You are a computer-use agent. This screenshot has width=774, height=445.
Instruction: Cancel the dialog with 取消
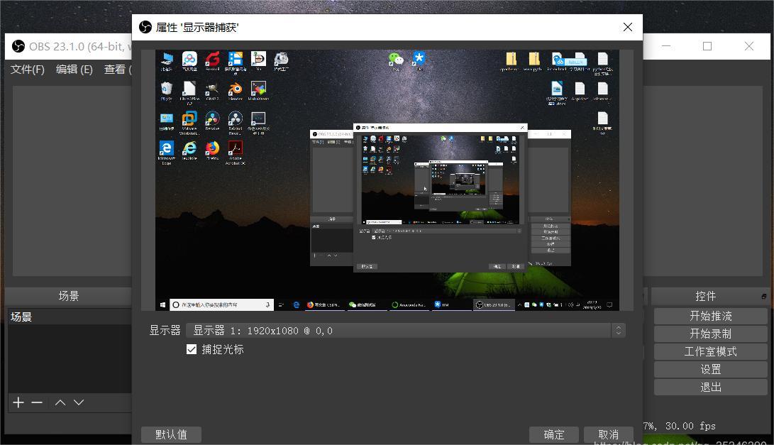pyautogui.click(x=608, y=434)
